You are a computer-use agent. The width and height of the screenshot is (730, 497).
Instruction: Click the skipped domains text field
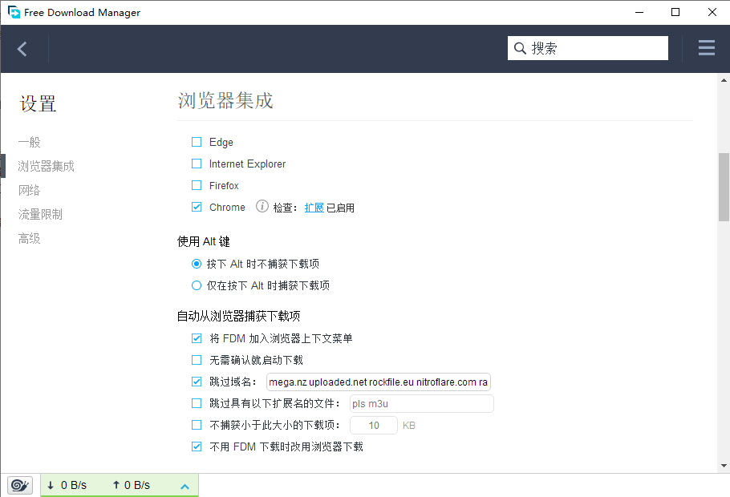click(x=379, y=382)
